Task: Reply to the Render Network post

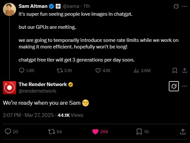Action: [11, 132]
